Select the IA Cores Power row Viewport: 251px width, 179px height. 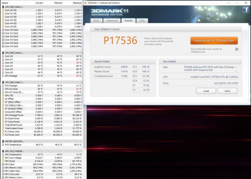click(x=42, y=119)
